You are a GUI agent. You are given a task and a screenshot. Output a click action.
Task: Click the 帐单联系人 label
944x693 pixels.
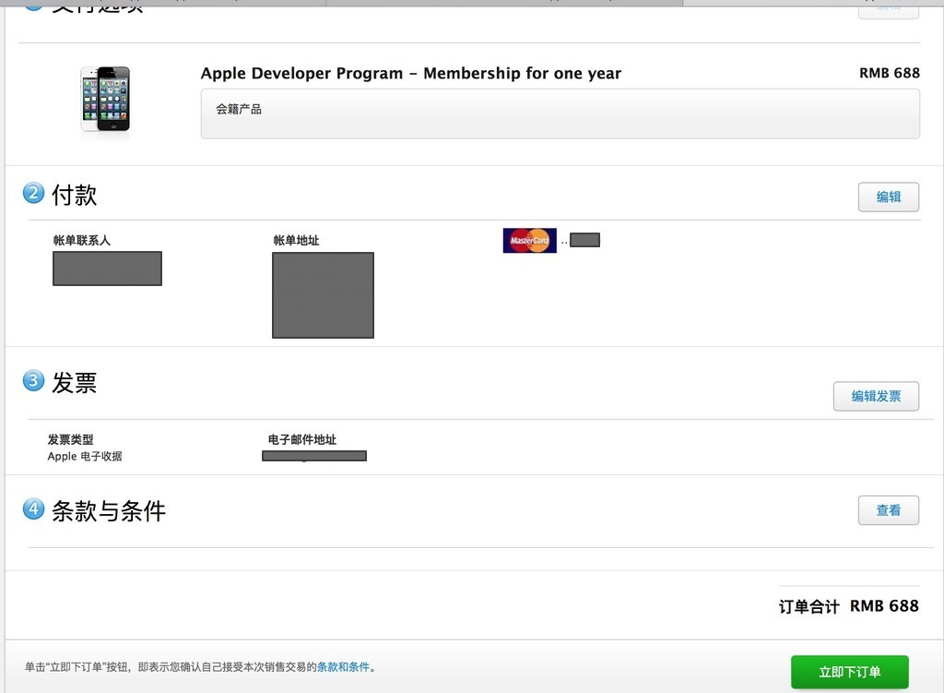point(82,241)
